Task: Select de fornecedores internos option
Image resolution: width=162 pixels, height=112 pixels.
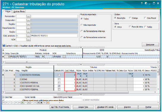Action: coord(82,31)
